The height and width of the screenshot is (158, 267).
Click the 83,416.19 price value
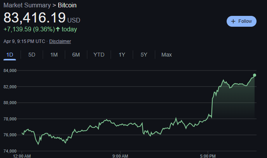pos(35,17)
